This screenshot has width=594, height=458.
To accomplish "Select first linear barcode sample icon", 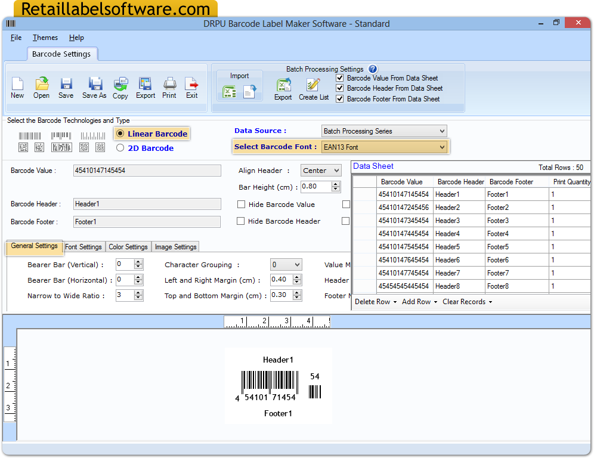I will coord(30,135).
